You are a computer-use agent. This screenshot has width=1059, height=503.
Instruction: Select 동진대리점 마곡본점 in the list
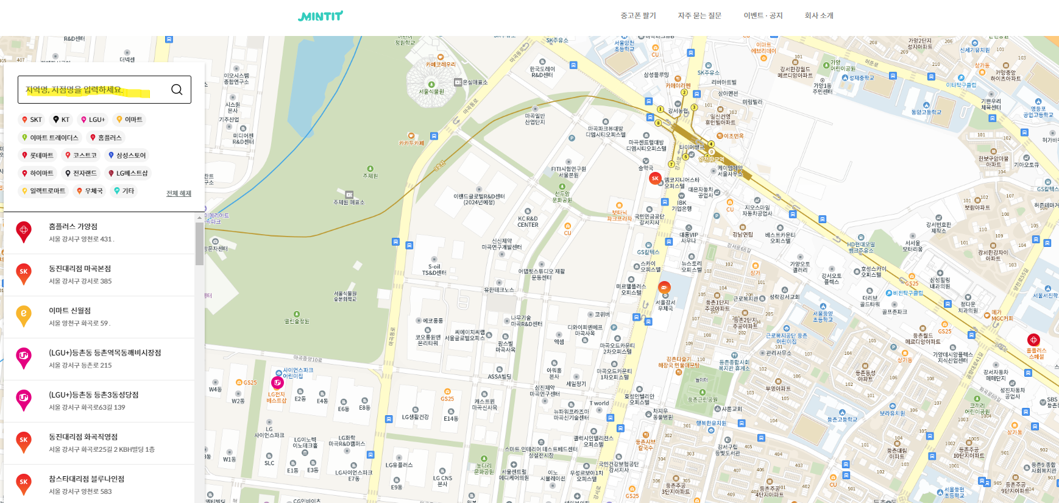click(99, 275)
